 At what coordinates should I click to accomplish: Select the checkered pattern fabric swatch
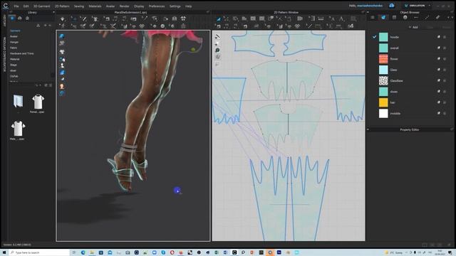point(383,80)
